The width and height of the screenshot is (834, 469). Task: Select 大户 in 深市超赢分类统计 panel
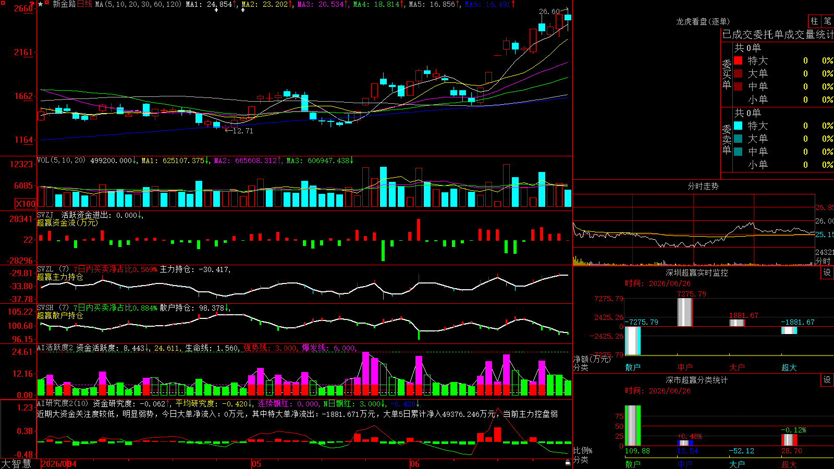pos(737,464)
